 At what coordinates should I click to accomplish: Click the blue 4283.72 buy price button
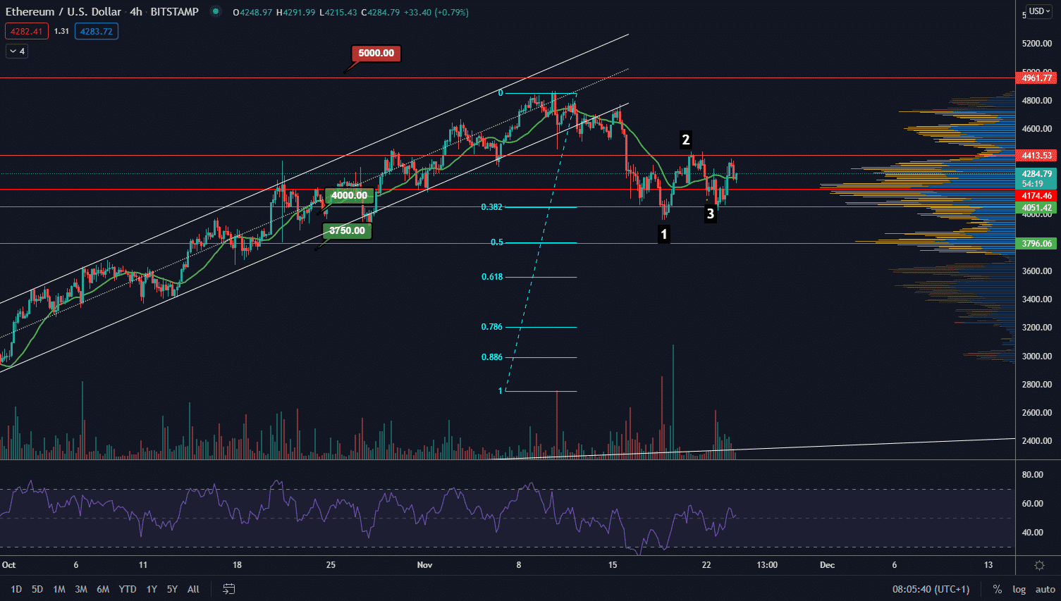pos(97,31)
